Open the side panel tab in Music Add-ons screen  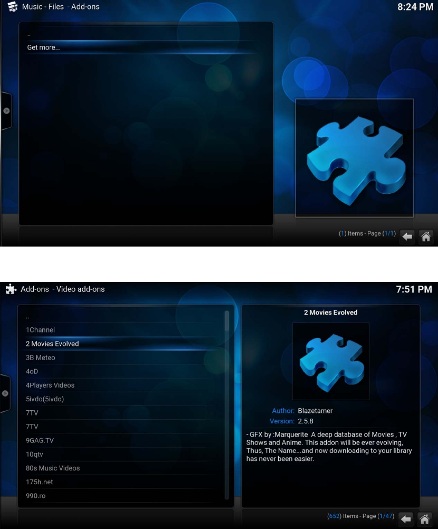[6, 111]
